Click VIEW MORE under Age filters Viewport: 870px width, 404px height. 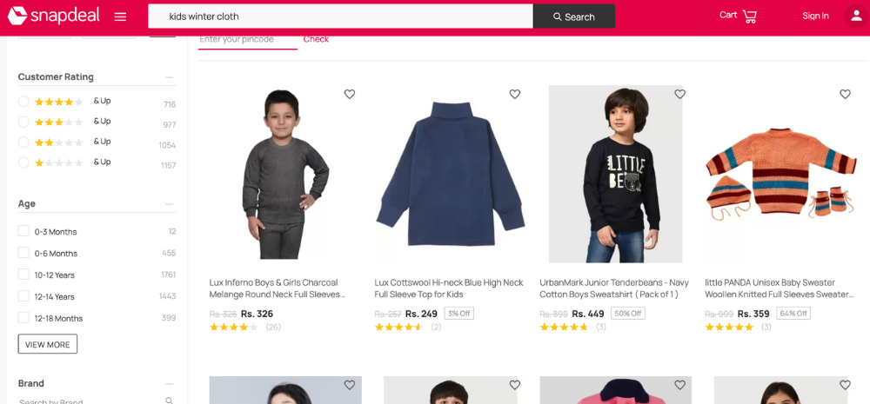coord(48,344)
